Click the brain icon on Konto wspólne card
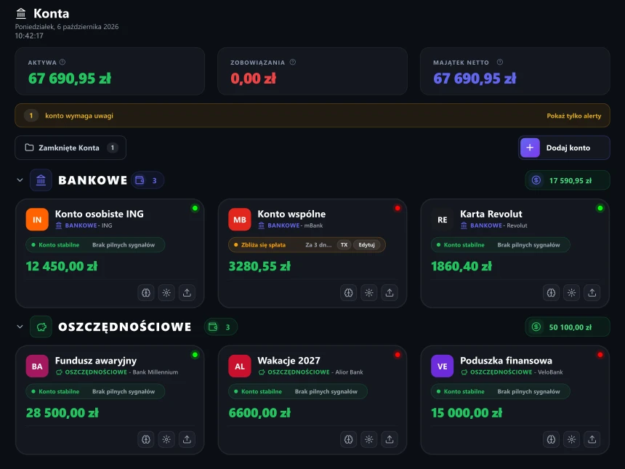 coord(349,293)
